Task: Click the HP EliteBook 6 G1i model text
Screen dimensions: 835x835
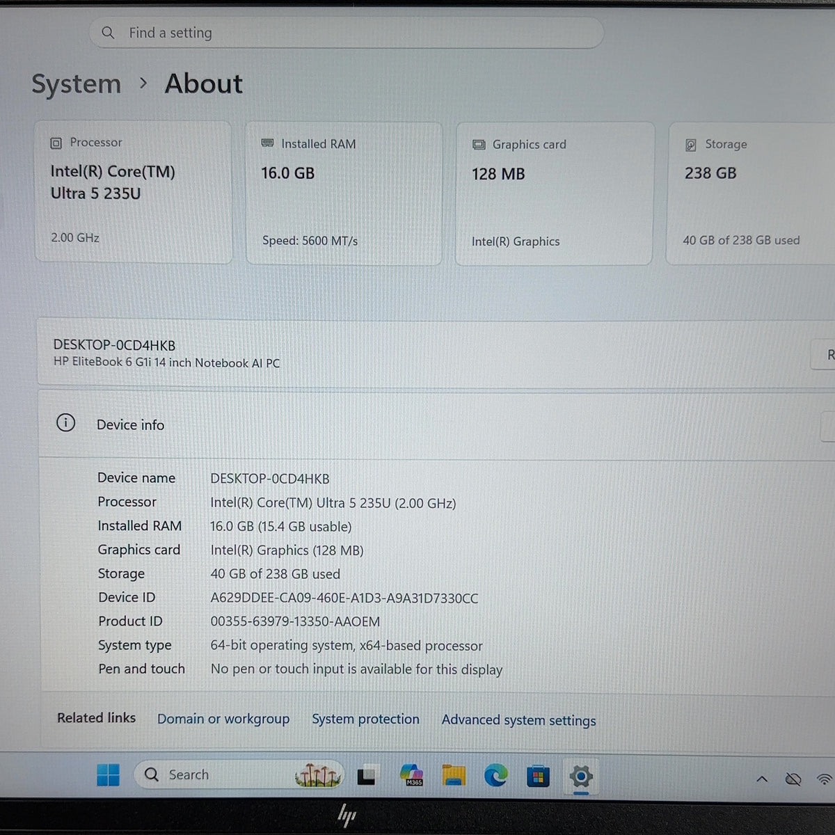Action: pyautogui.click(x=167, y=363)
